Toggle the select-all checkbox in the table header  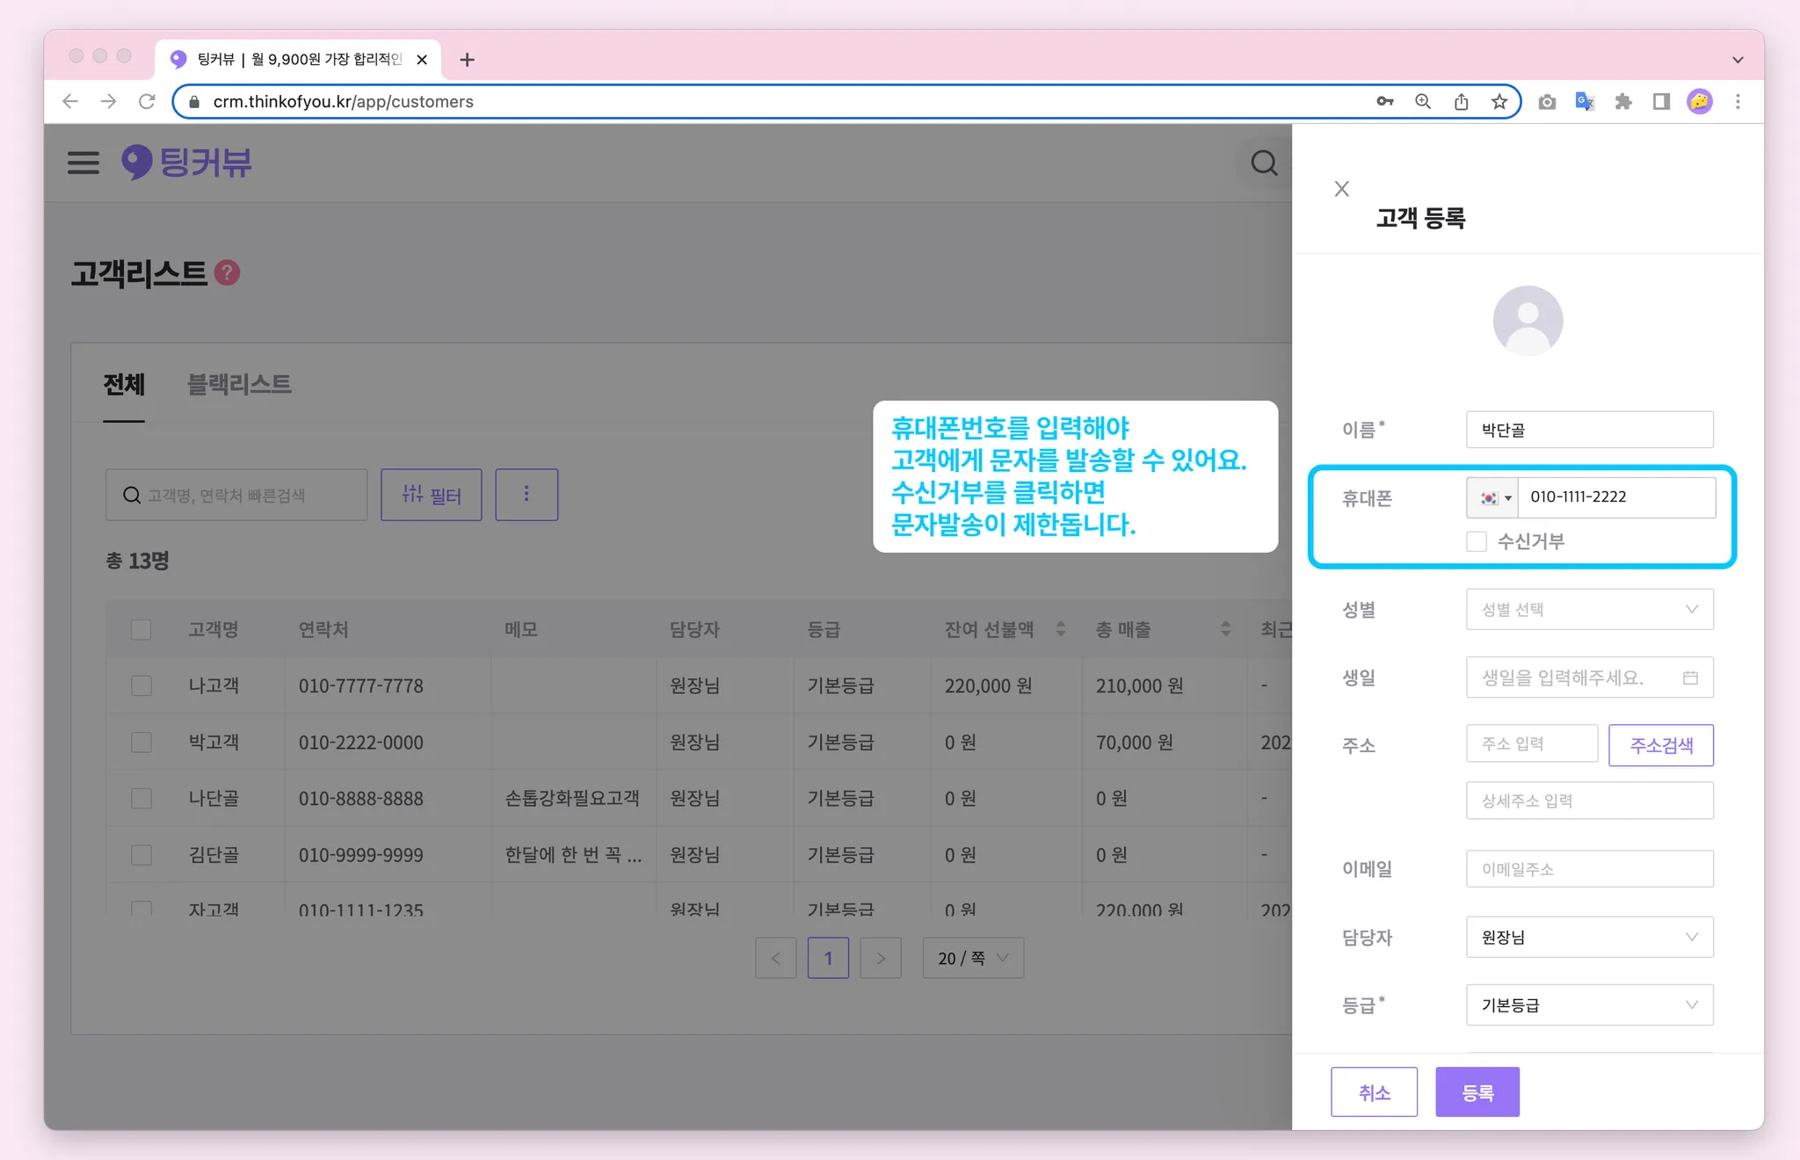pos(141,629)
